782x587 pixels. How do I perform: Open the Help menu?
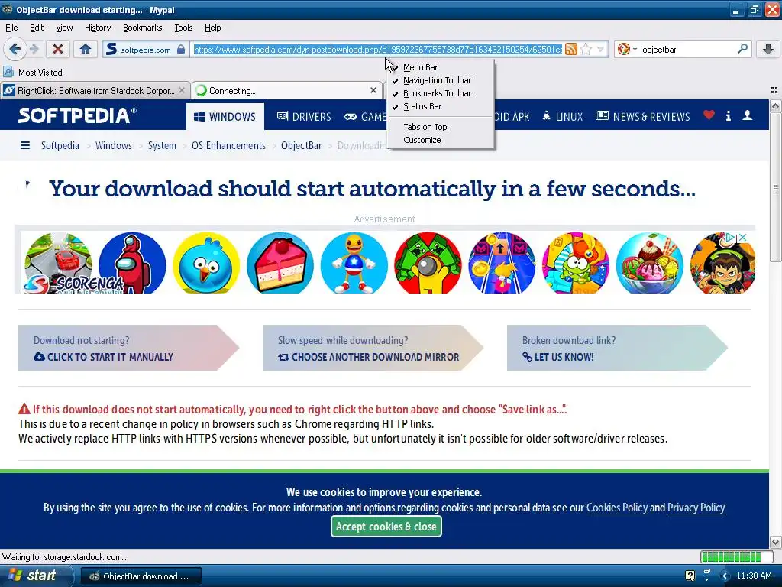click(213, 28)
